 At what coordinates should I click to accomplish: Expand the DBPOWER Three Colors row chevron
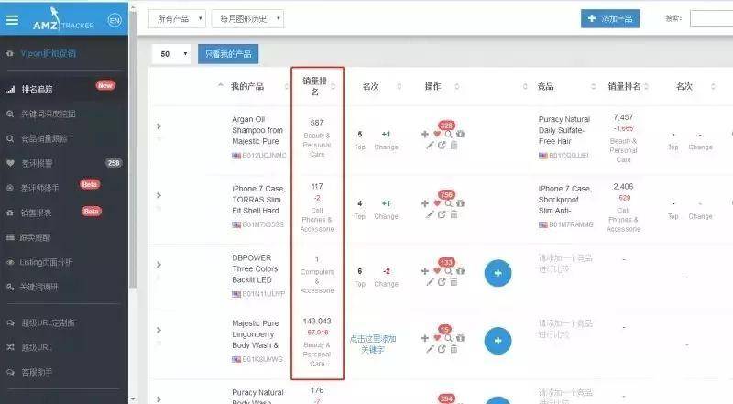click(x=159, y=264)
